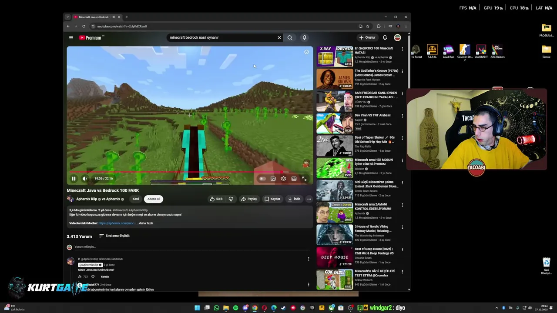
Task: Pause the YouTube video
Action: [x=74, y=179]
